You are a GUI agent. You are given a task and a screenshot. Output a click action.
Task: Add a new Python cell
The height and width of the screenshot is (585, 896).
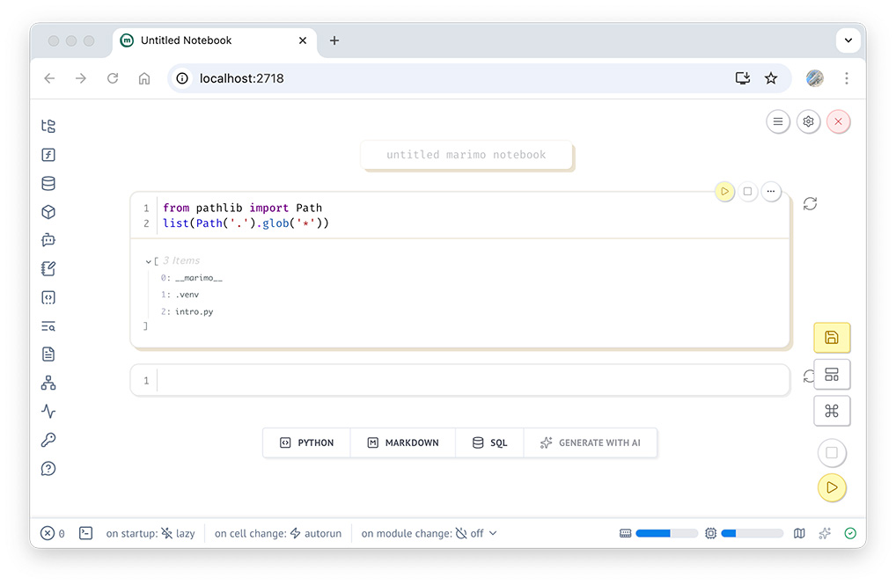[306, 442]
